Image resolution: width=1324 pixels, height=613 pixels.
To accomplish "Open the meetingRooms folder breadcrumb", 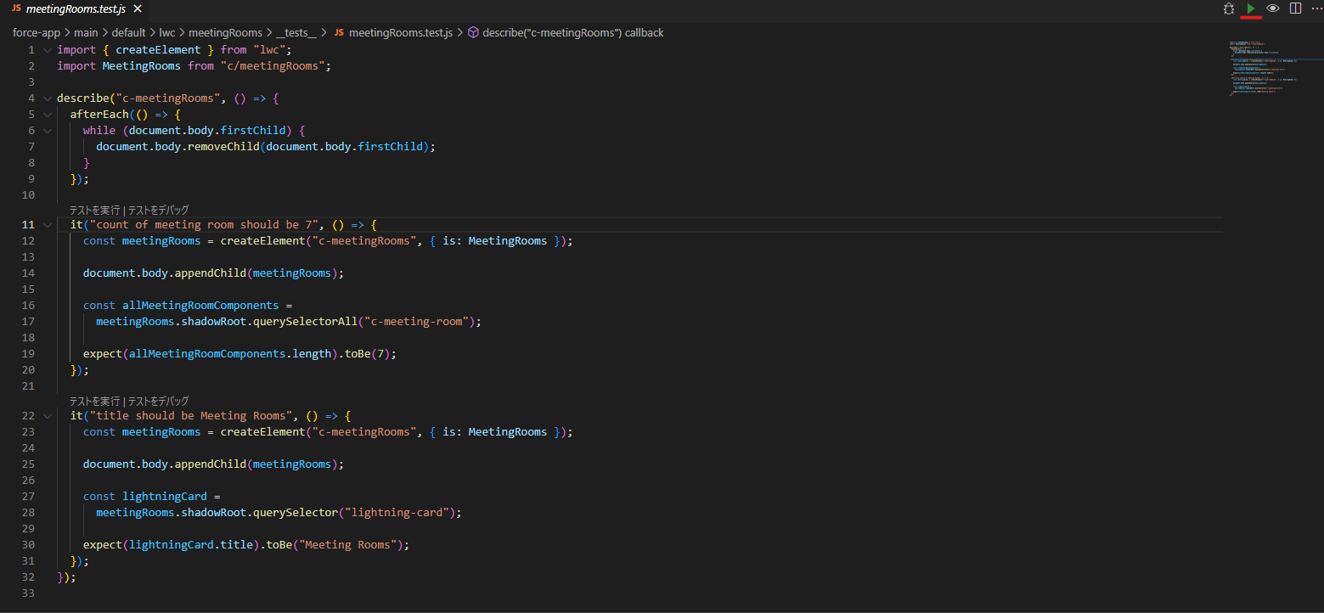I will pyautogui.click(x=225, y=32).
